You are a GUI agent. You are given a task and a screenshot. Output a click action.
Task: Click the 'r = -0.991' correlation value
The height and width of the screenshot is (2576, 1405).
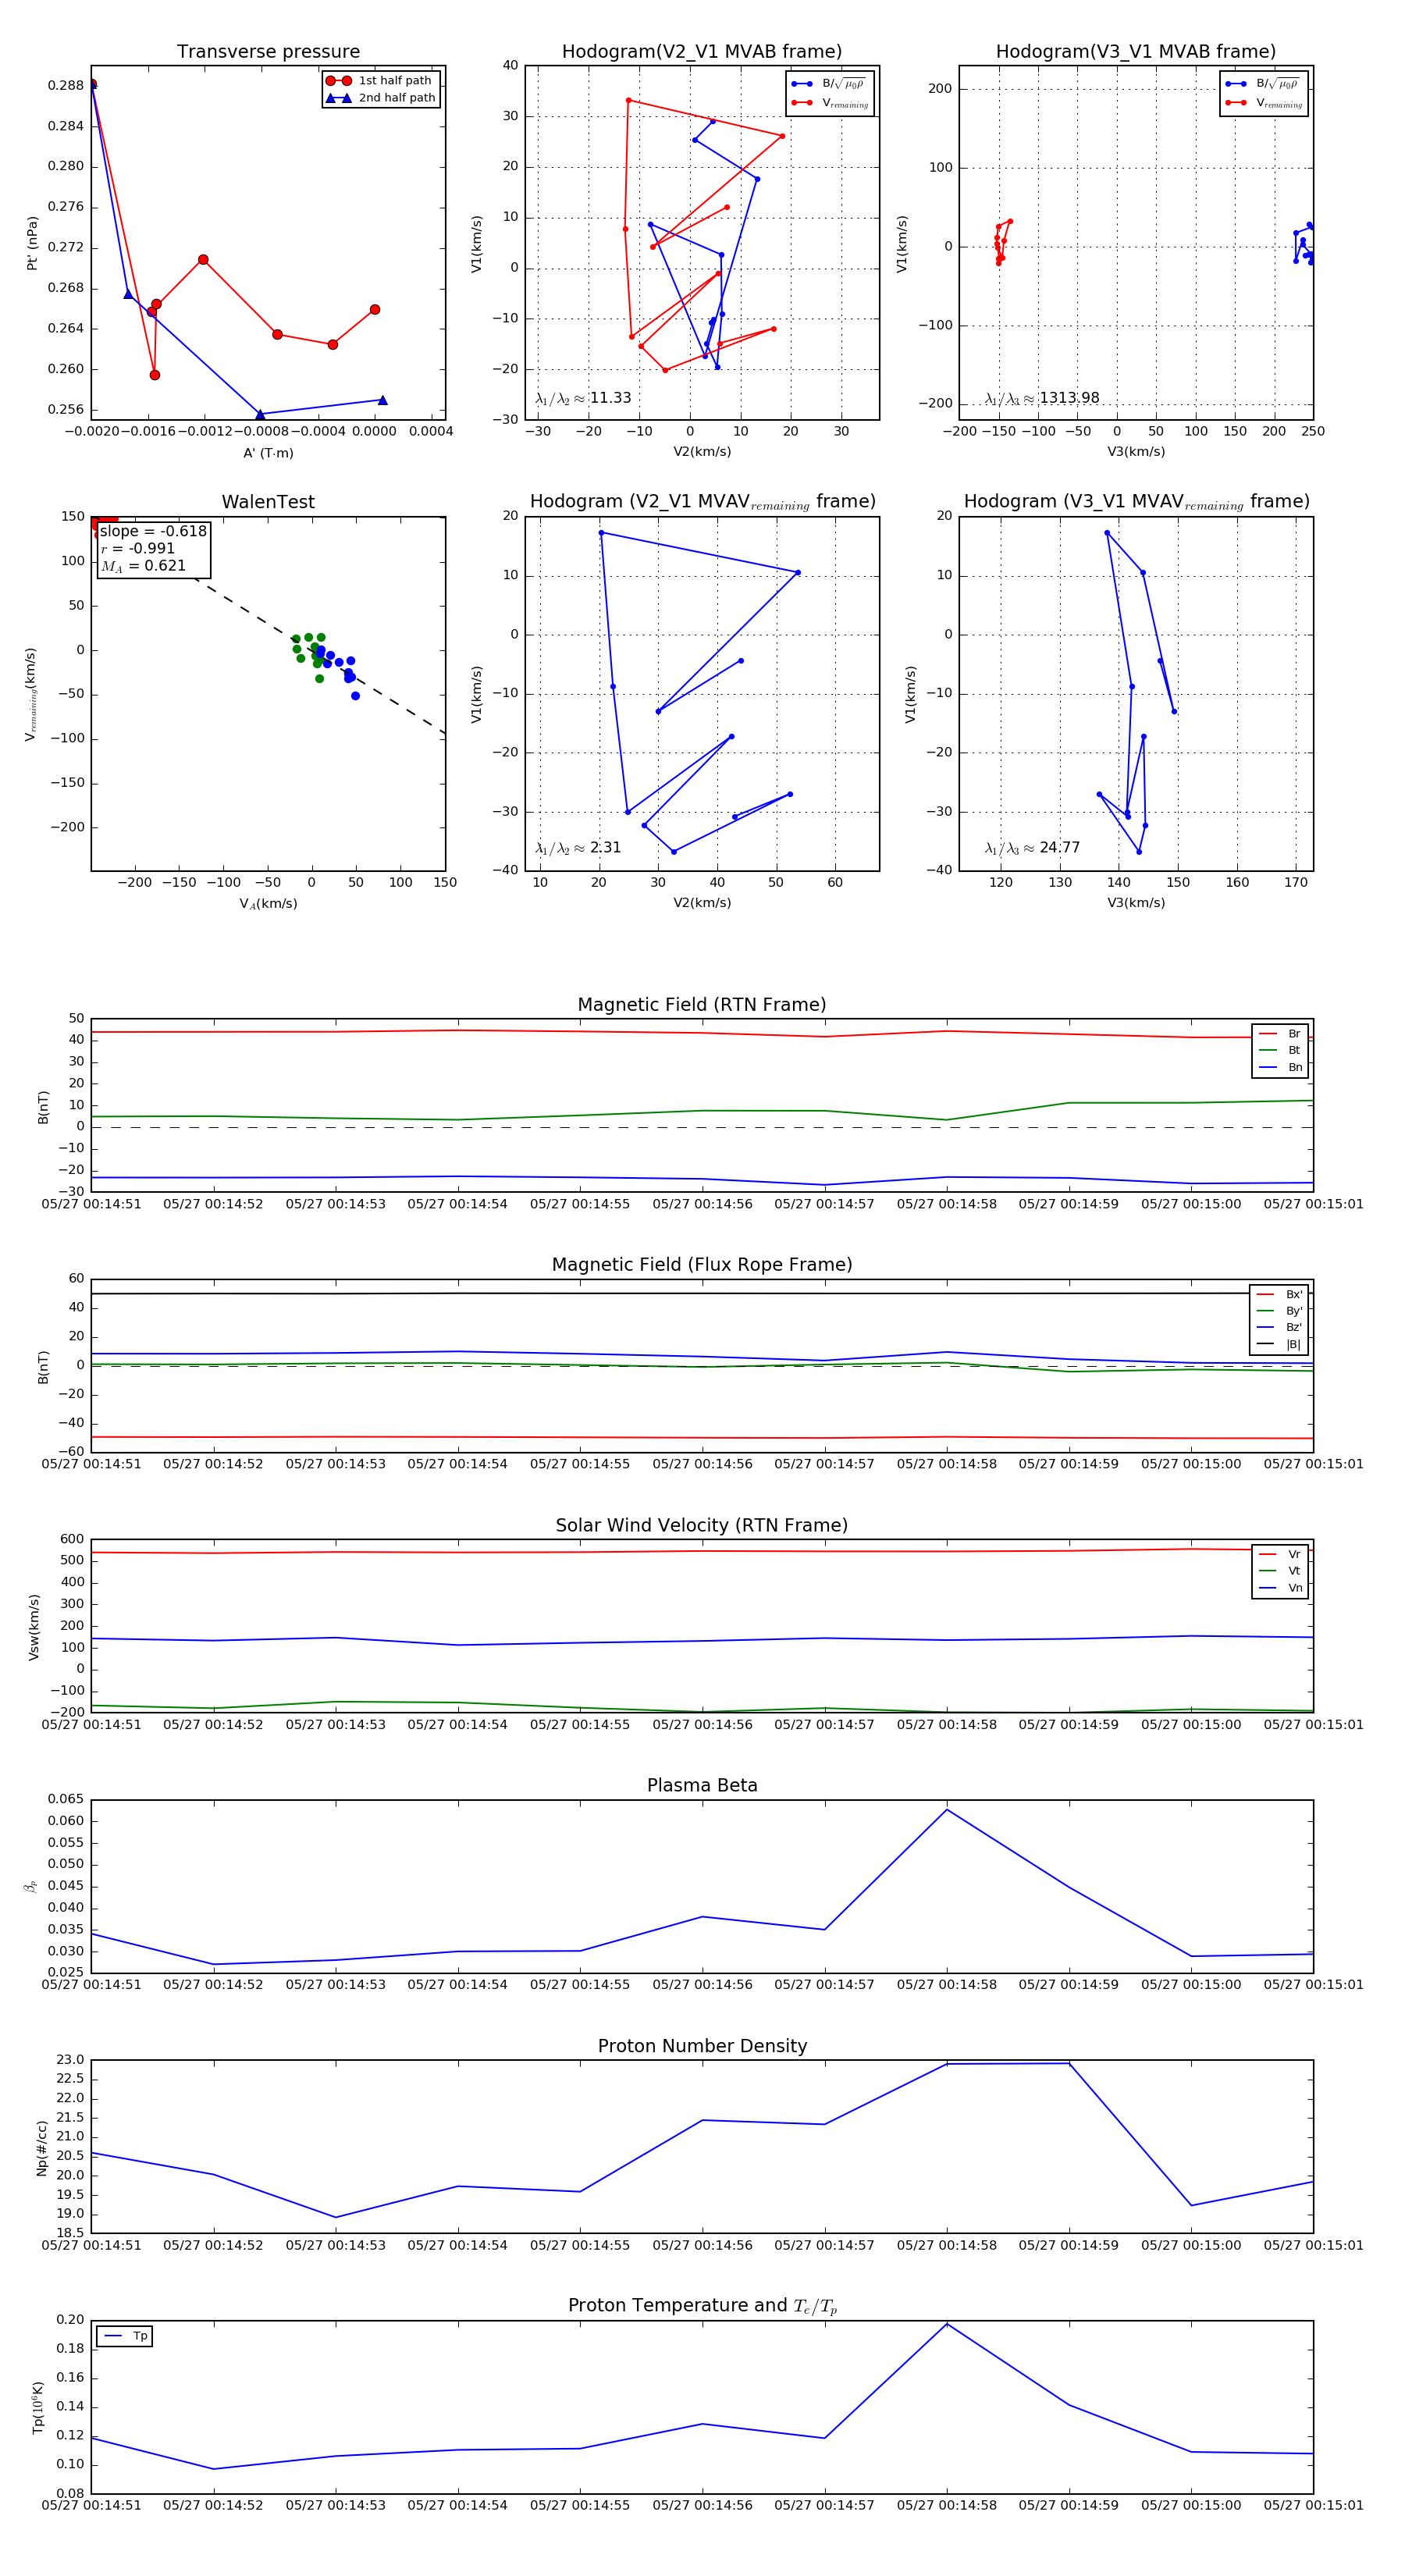[x=138, y=548]
